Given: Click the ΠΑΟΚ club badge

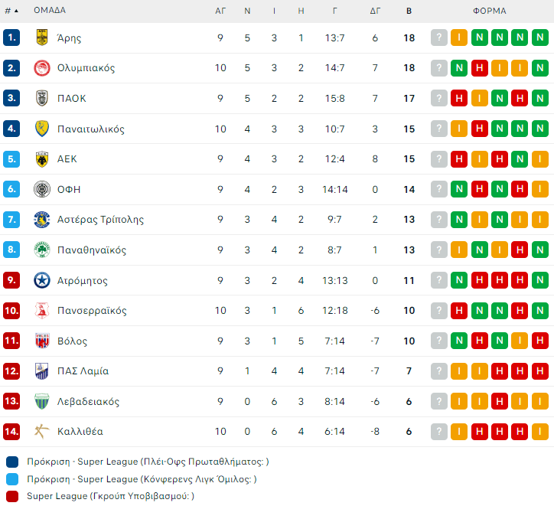Looking at the screenshot, I should coord(42,98).
